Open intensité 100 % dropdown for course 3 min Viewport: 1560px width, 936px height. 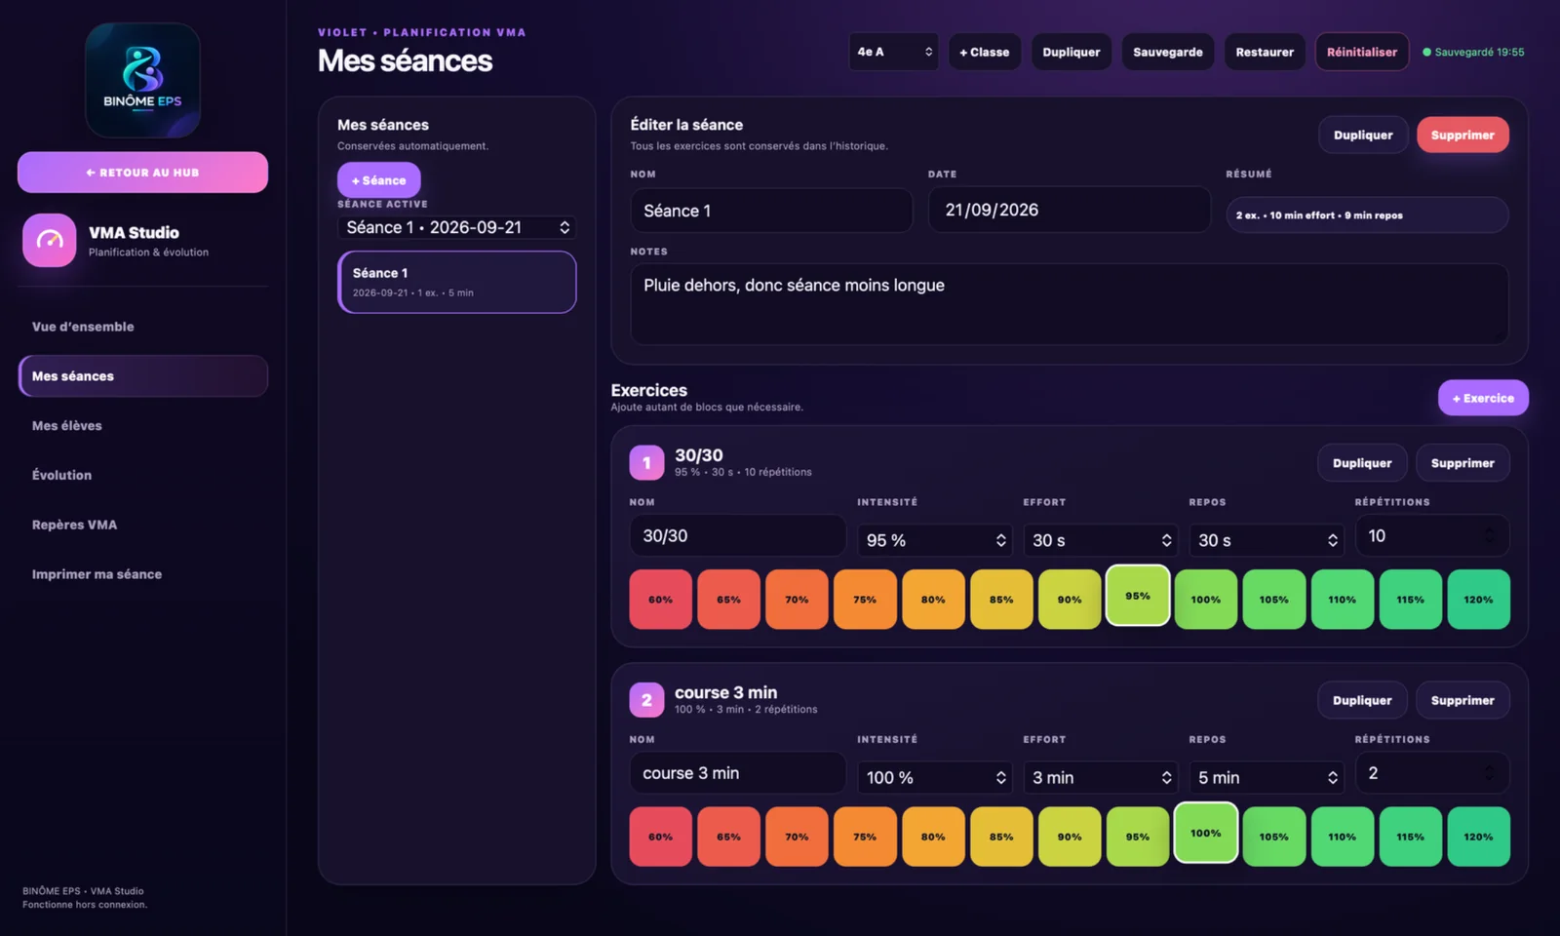[x=936, y=777]
